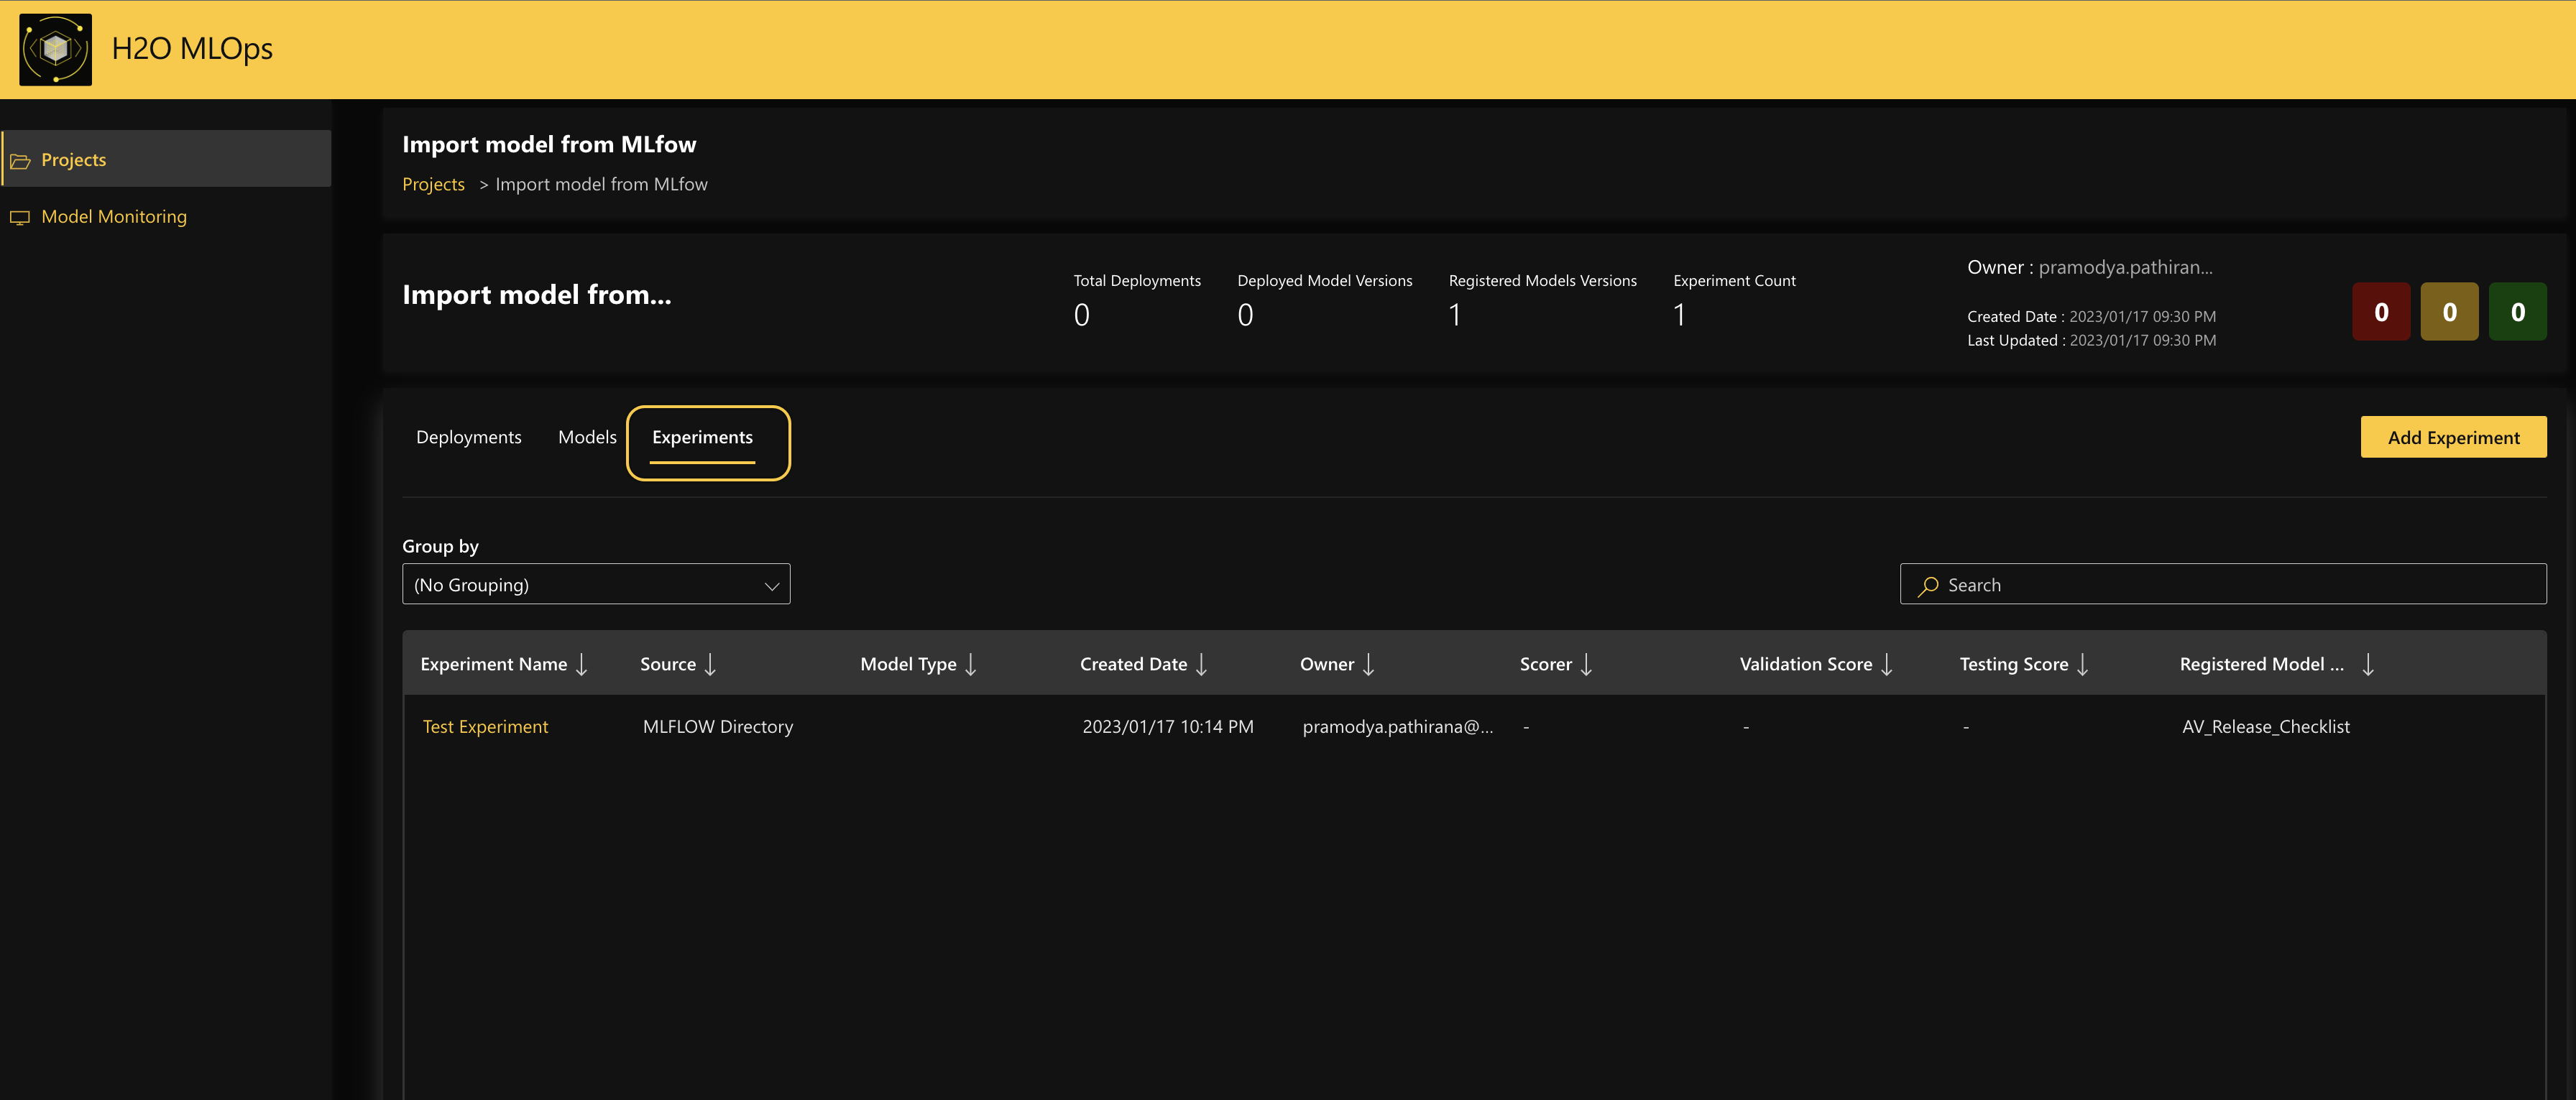Click the 2023/01/17 10:14 PM date cell

coord(1168,727)
